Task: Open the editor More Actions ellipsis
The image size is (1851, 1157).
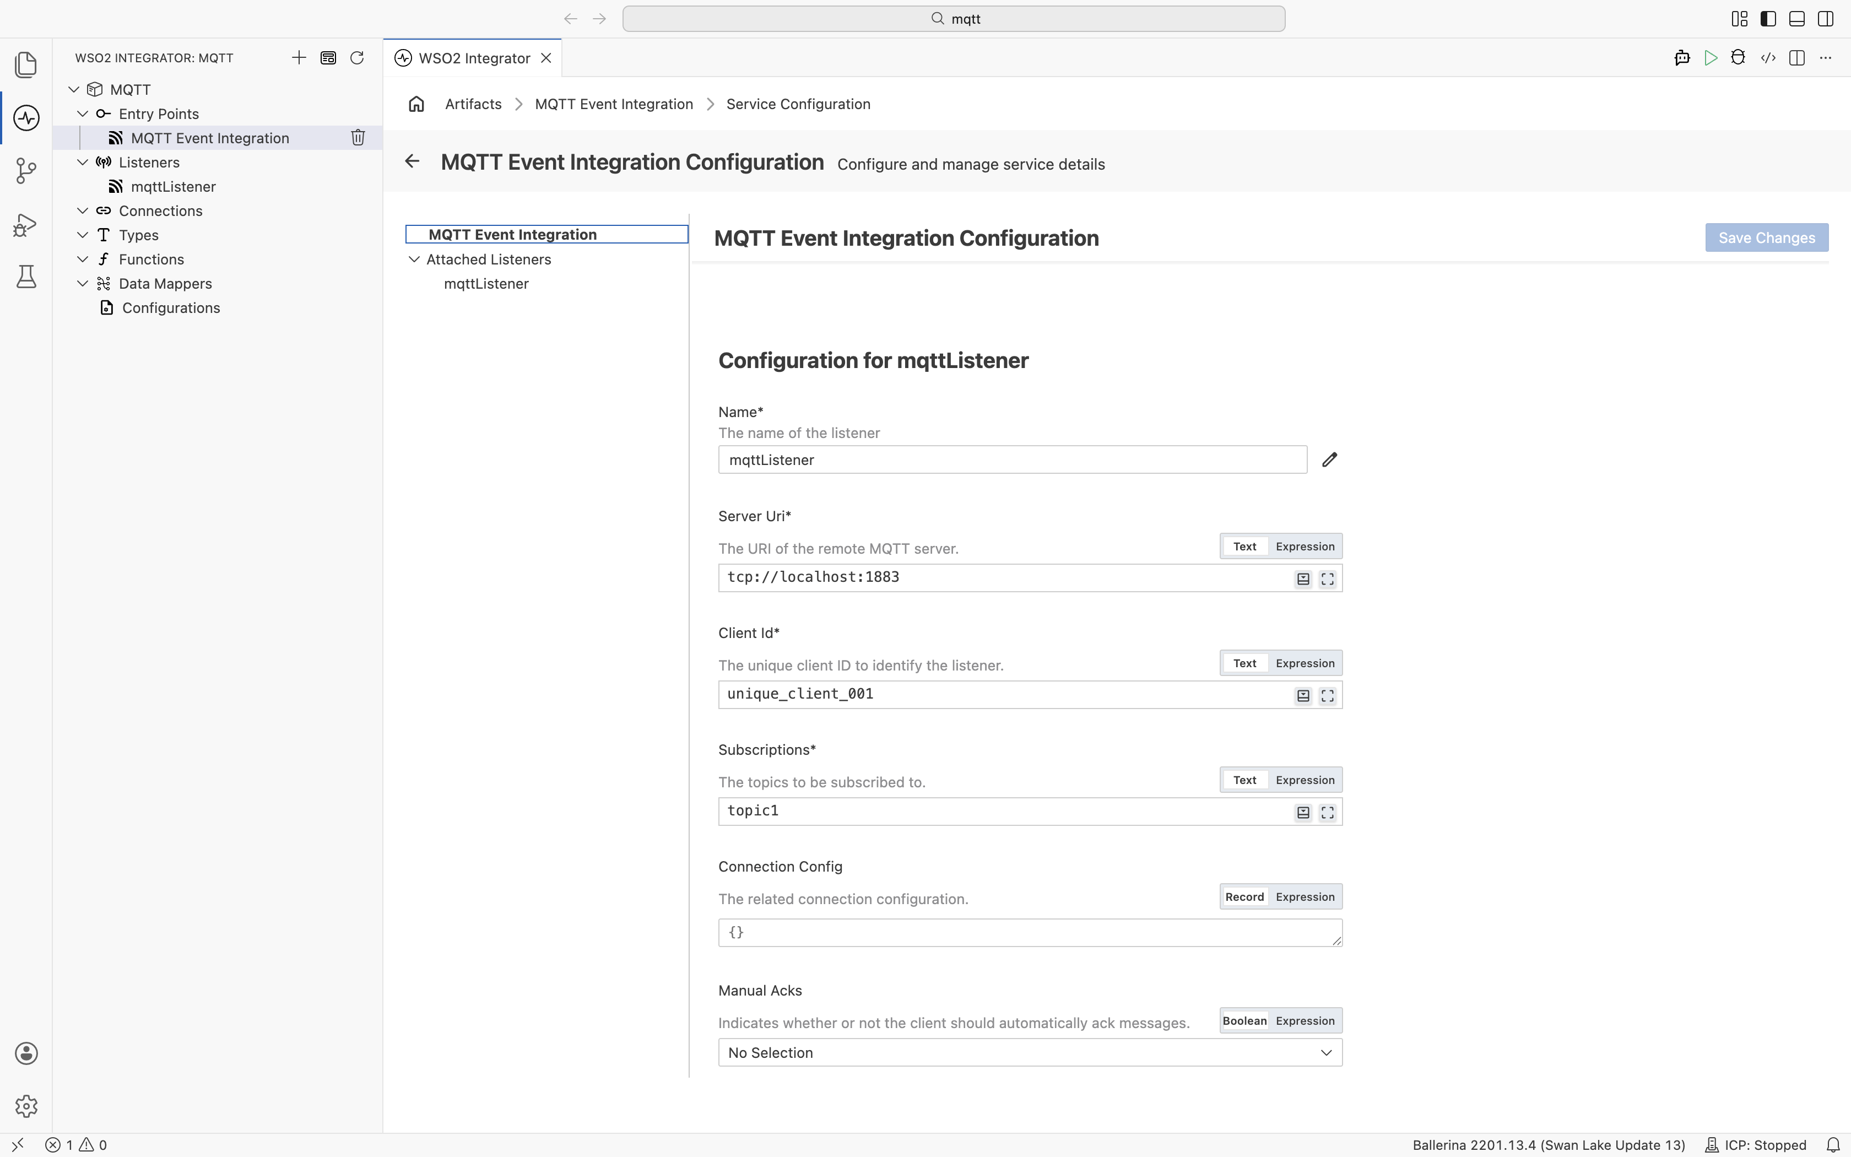Action: 1826,58
